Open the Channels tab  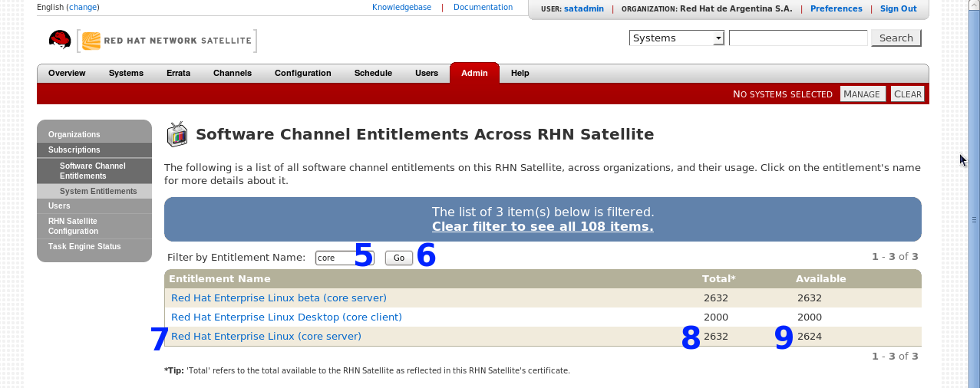tap(233, 74)
